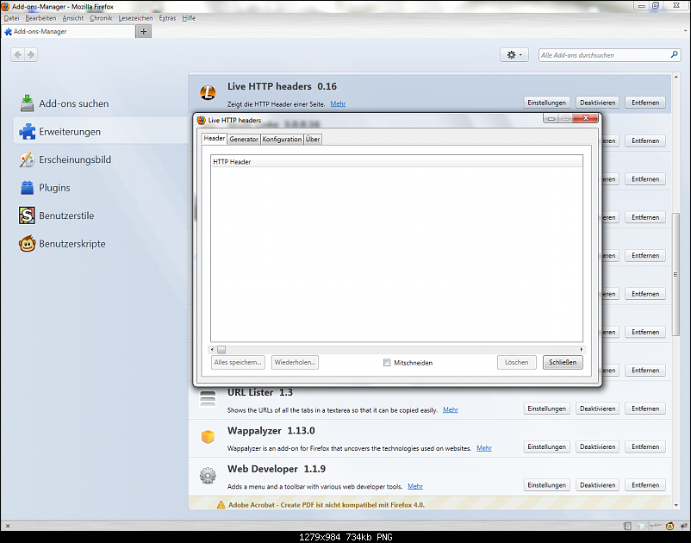691x543 pixels.
Task: Click Deaktivieren for Live HTTP headers
Action: pos(598,103)
